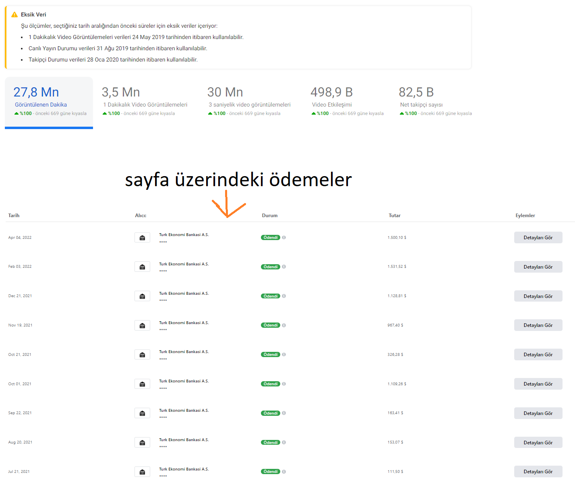The height and width of the screenshot is (493, 575).
Task: Click the Tutar column header
Action: pyautogui.click(x=395, y=216)
